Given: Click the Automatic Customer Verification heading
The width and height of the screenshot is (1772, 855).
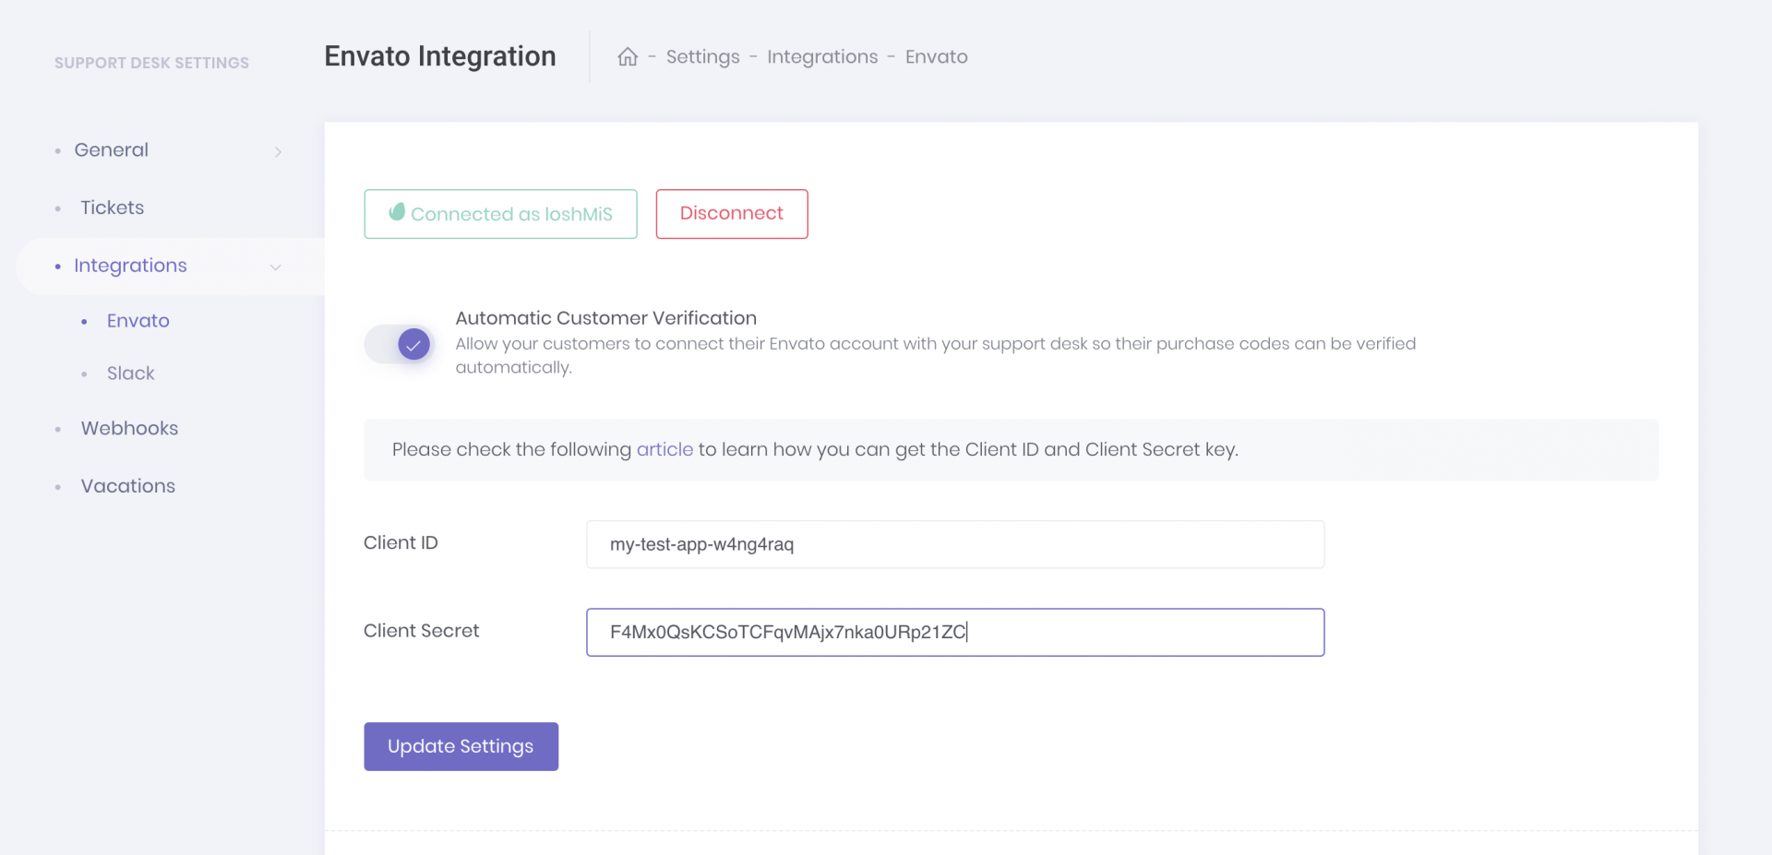Looking at the screenshot, I should coord(606,318).
